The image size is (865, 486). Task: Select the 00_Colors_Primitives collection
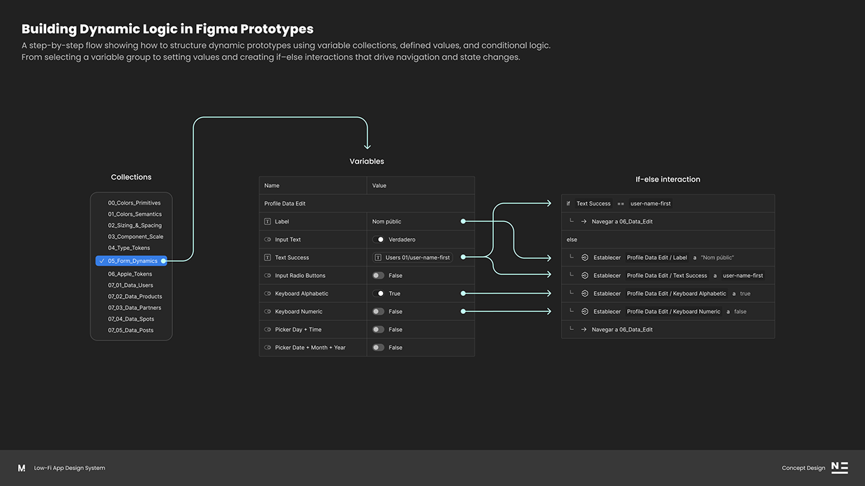point(134,203)
